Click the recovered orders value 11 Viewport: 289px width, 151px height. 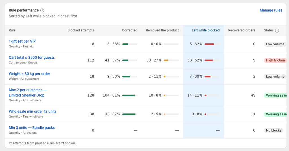(253, 114)
